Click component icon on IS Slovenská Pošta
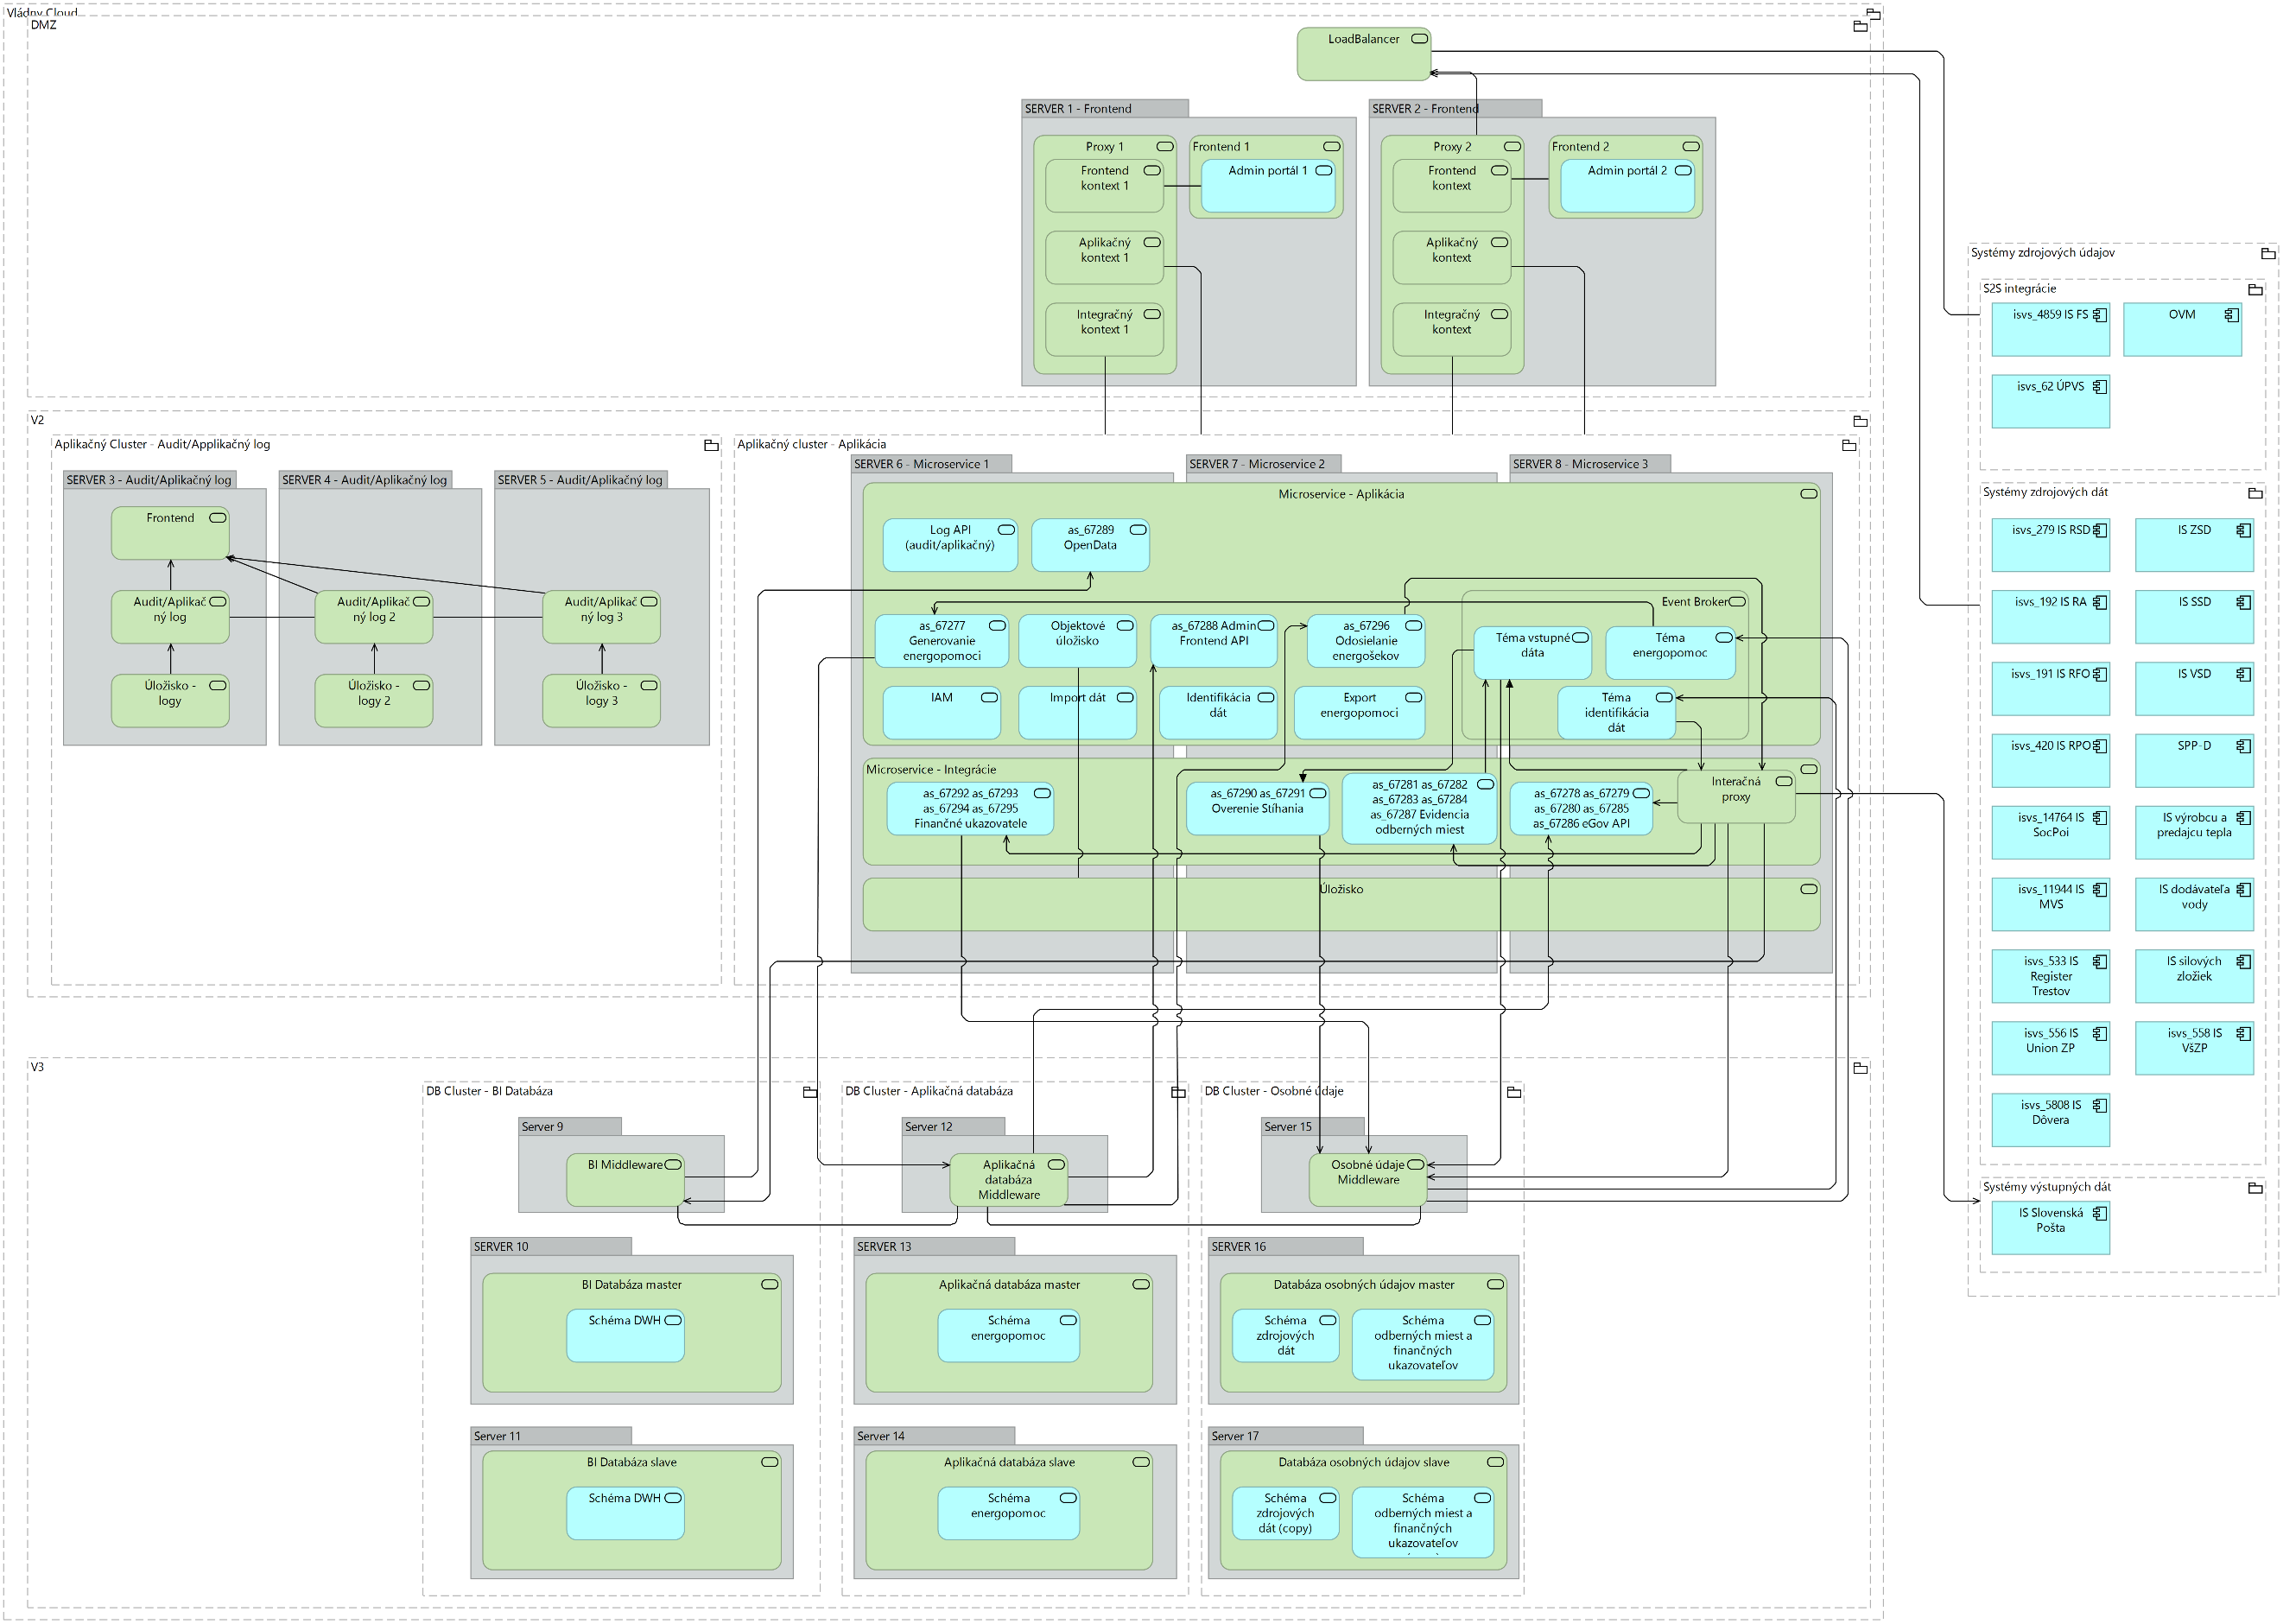The width and height of the screenshot is (2283, 1624). click(x=2099, y=1213)
